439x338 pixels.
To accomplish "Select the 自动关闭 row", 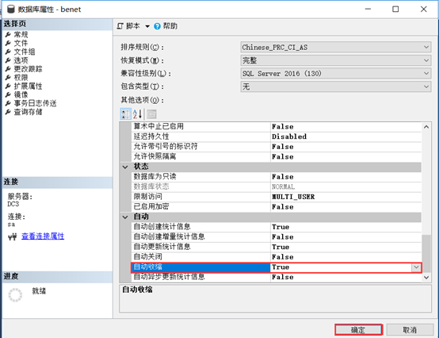I will [276, 257].
